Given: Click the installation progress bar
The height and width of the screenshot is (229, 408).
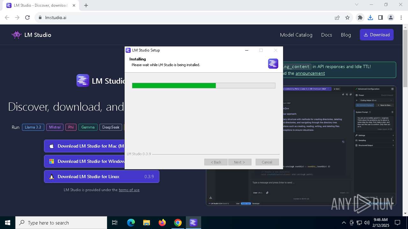Looking at the screenshot, I should 204,86.
